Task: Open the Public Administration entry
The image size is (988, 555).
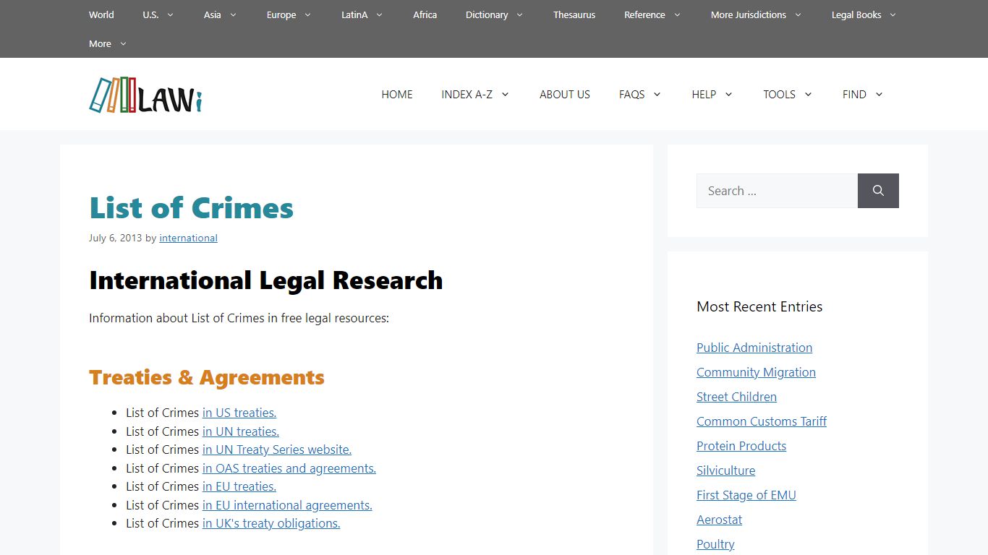Action: pos(754,348)
